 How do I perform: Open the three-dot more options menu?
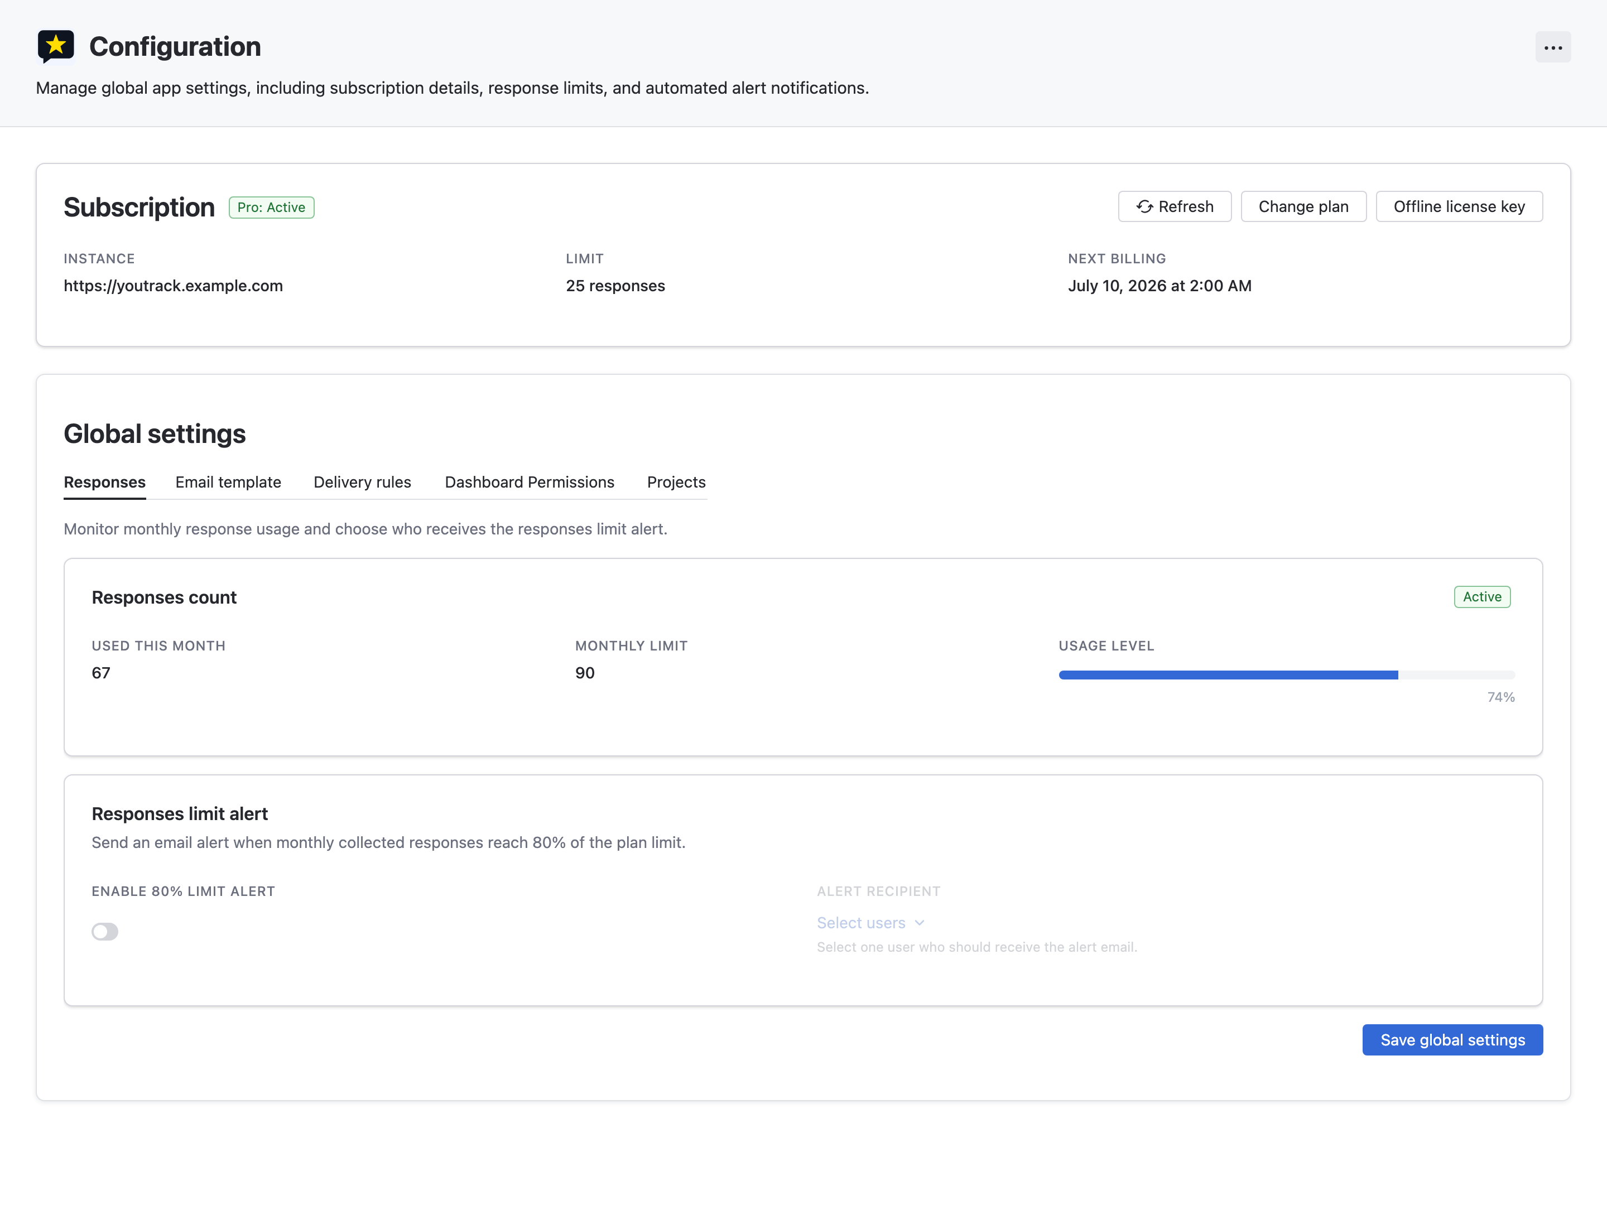[1552, 47]
